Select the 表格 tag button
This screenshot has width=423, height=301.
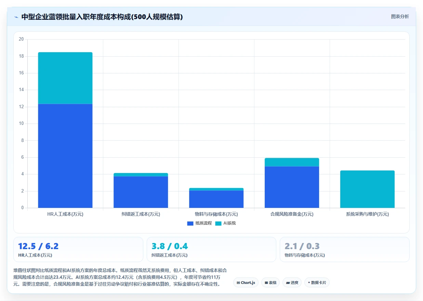click(x=270, y=283)
